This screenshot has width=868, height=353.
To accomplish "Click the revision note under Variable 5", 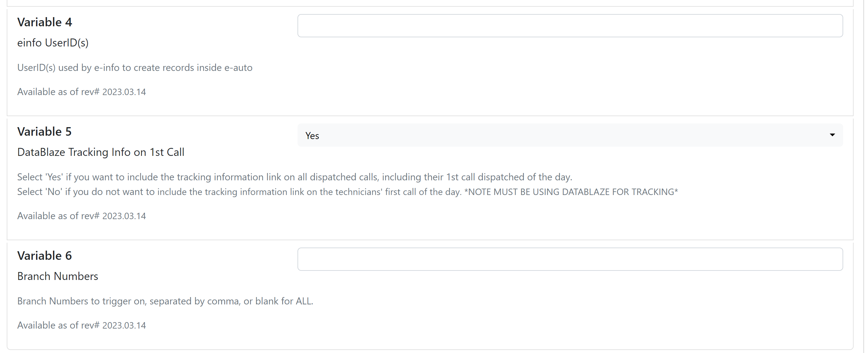I will tap(81, 216).
